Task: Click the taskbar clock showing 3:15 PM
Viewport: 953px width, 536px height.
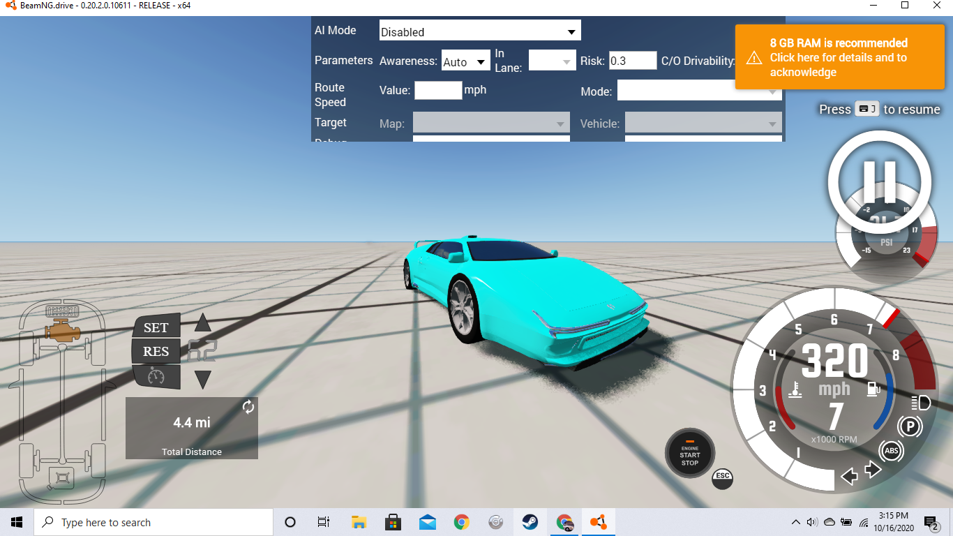Action: [893, 522]
